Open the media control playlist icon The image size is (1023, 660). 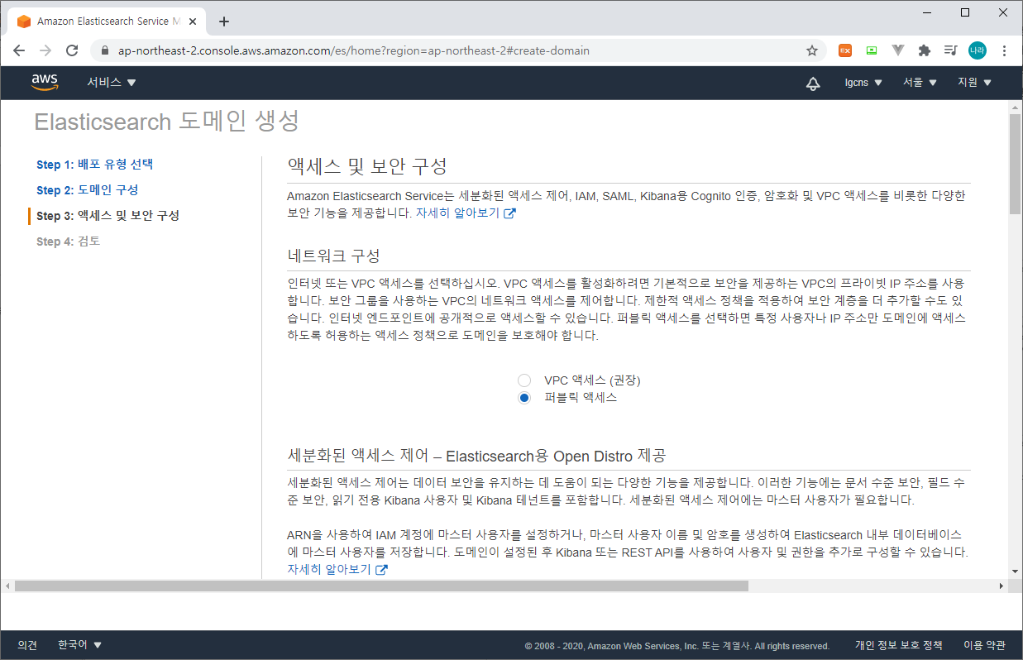pos(951,50)
